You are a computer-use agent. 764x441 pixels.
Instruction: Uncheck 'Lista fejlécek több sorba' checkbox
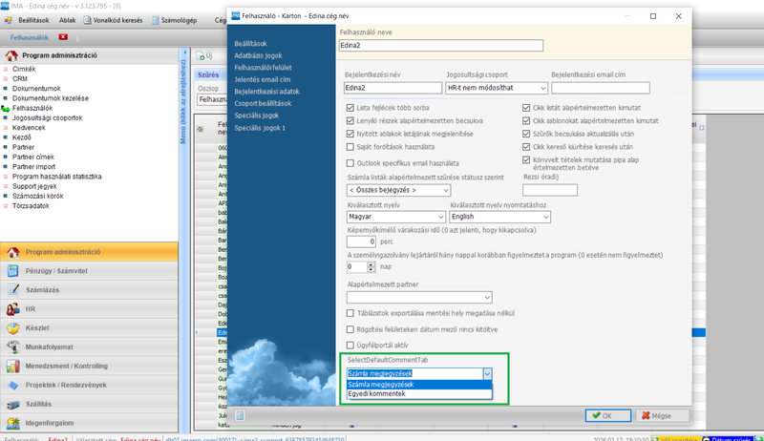(x=350, y=108)
